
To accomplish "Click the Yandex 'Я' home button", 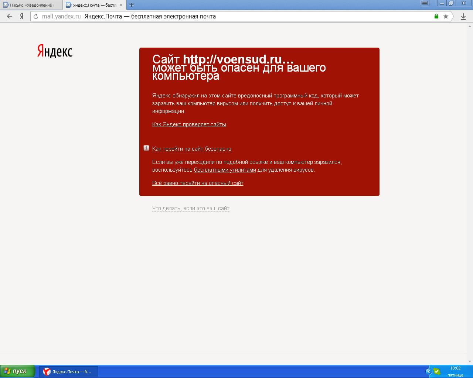I will [22, 16].
